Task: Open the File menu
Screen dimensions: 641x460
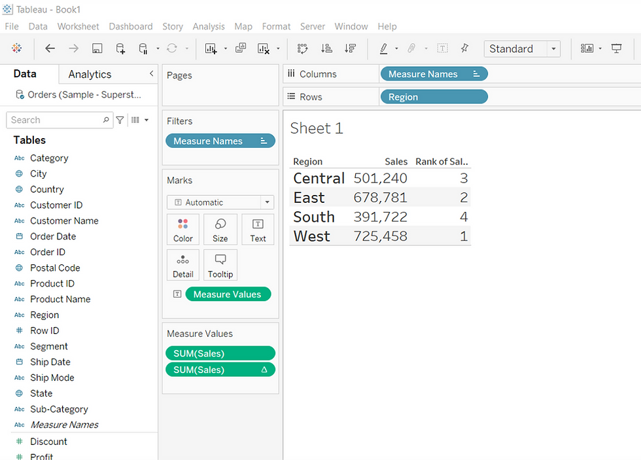Action: (12, 27)
